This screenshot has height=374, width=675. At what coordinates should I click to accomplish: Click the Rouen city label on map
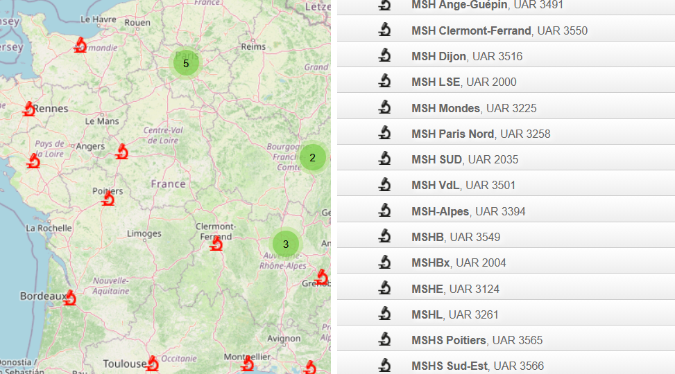[137, 22]
